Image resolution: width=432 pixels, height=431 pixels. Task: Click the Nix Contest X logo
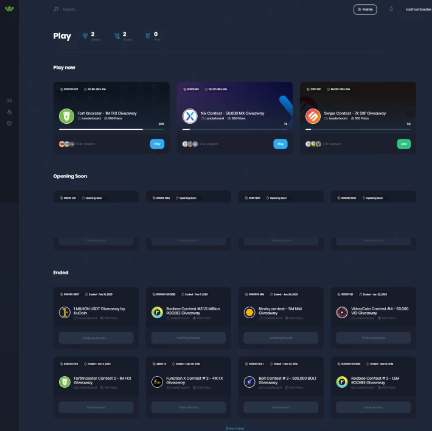pyautogui.click(x=190, y=116)
